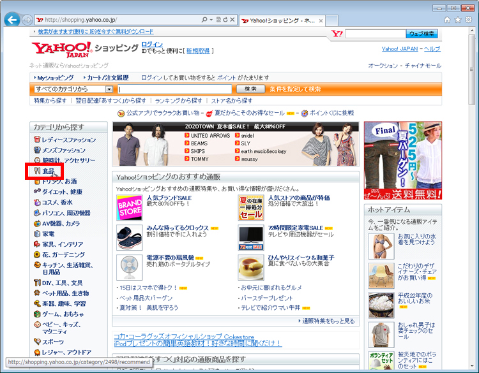Click the ウェブ検索 button

[x=422, y=34]
